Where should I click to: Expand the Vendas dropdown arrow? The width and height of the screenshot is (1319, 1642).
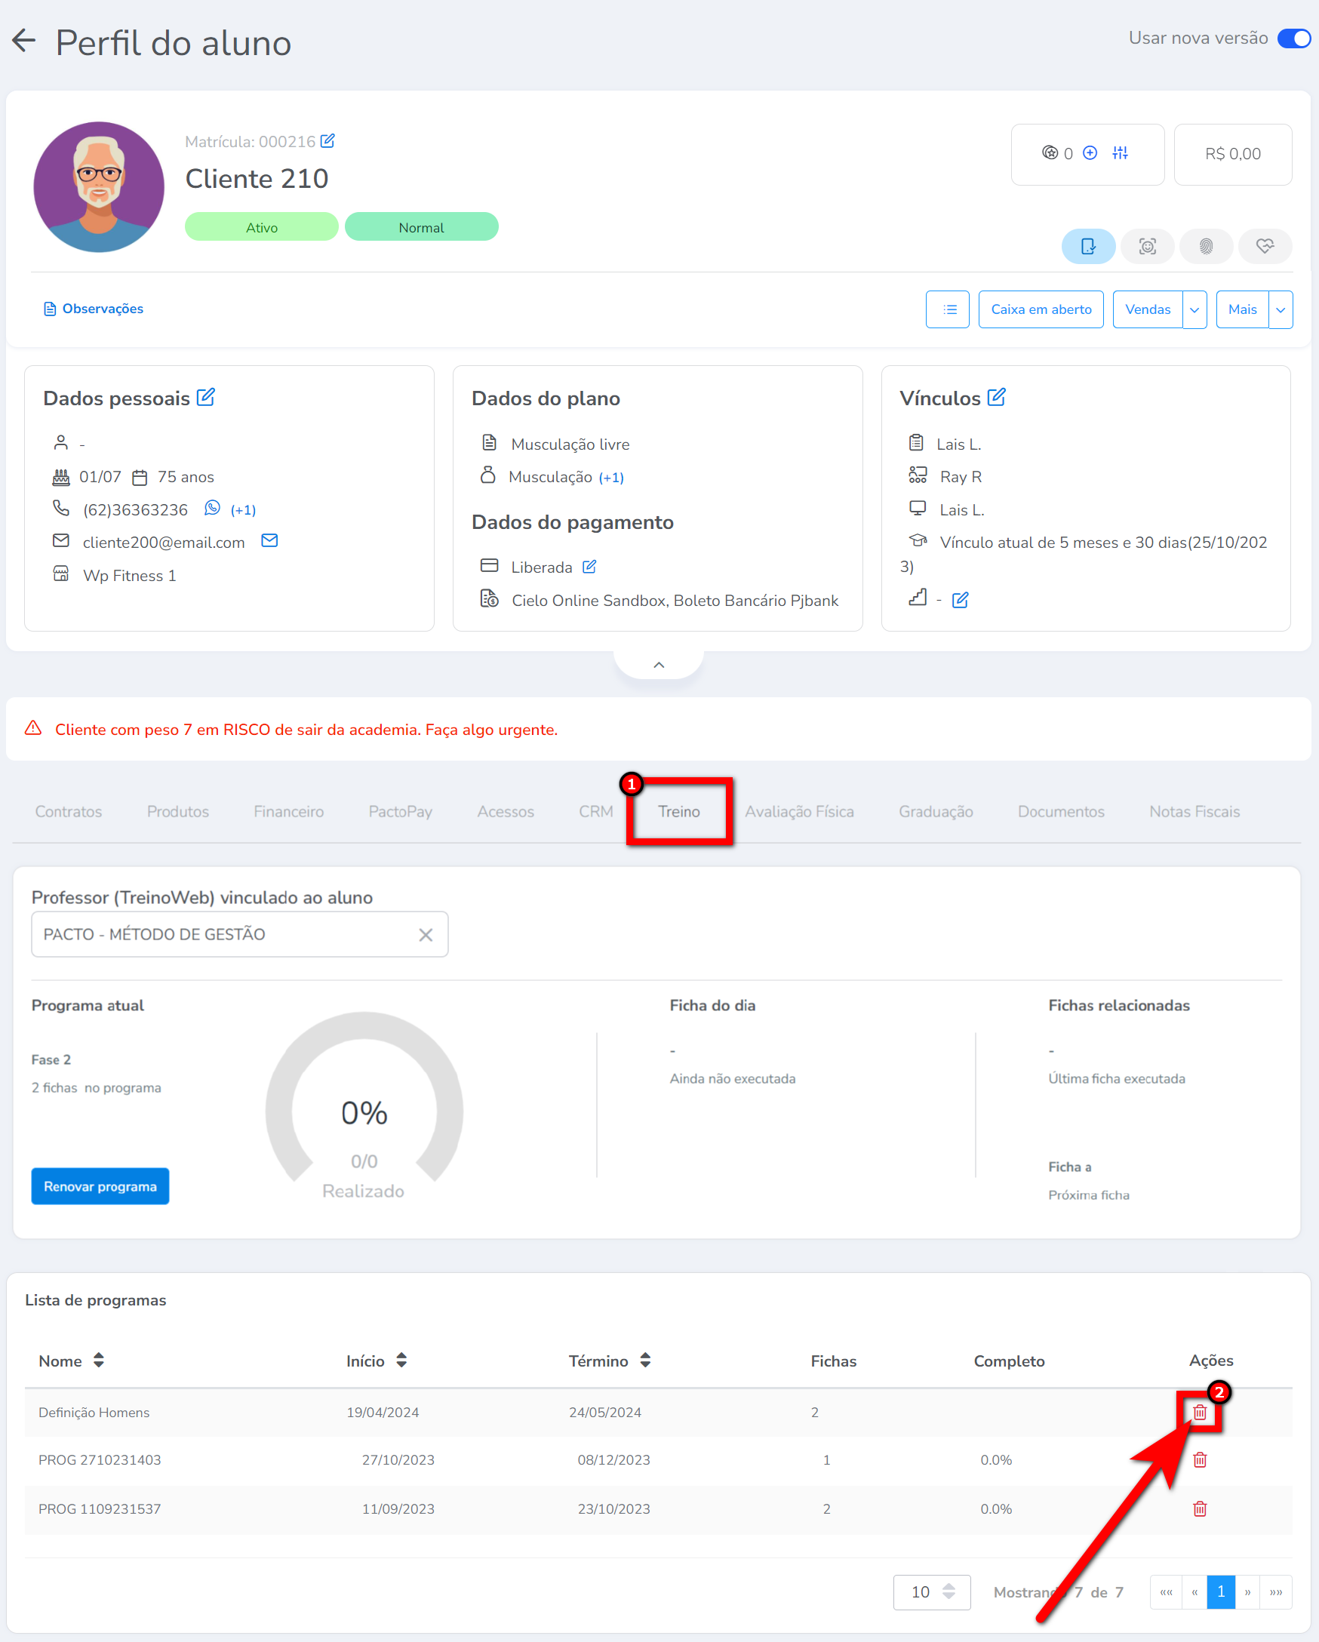(x=1194, y=309)
